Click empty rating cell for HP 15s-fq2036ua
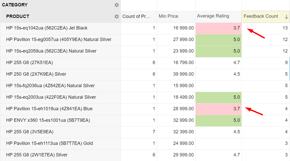 [218, 86]
